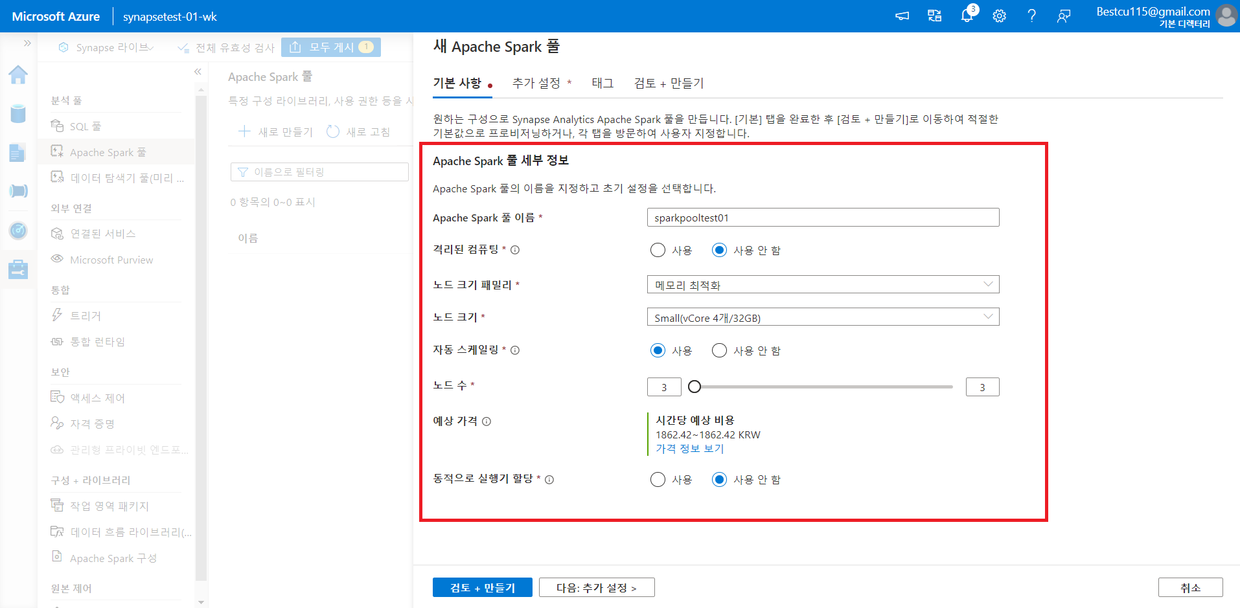
Task: Click 새로 만들기 in Spark pool list
Action: click(275, 131)
